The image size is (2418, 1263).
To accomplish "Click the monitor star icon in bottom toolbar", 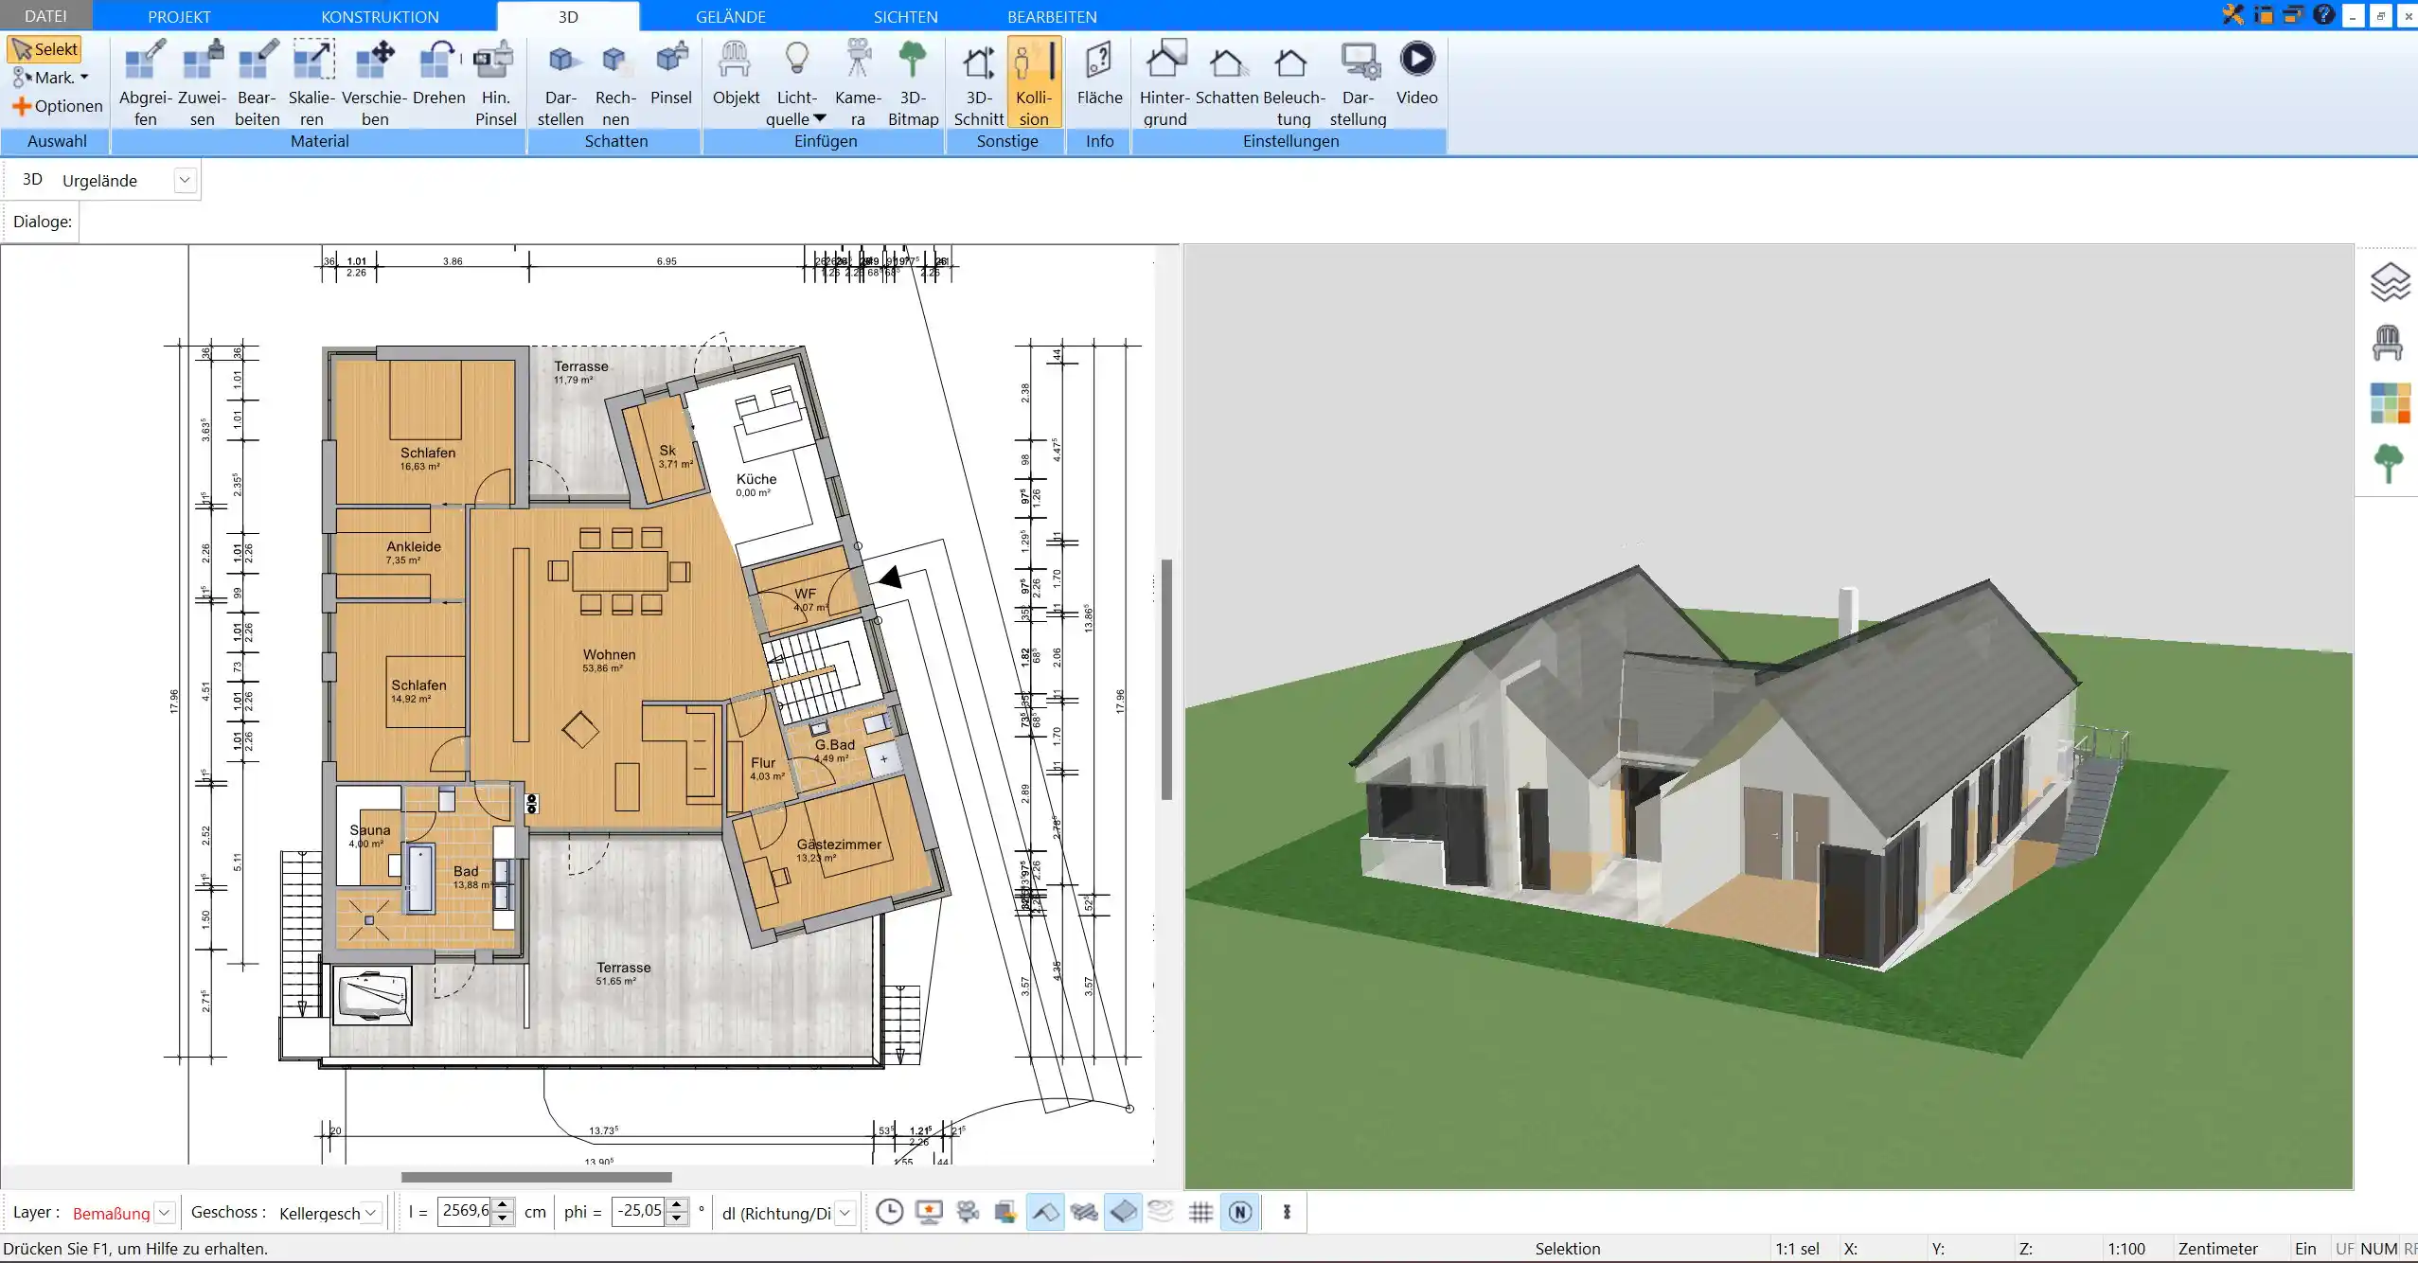I will [929, 1212].
